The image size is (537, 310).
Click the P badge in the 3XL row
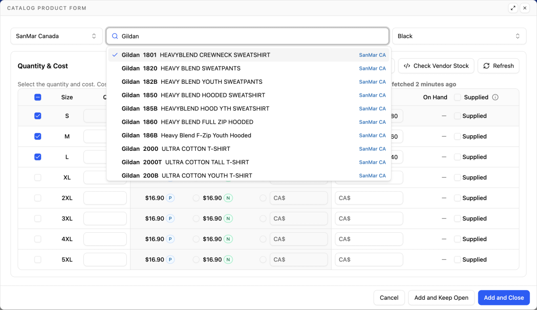point(170,218)
